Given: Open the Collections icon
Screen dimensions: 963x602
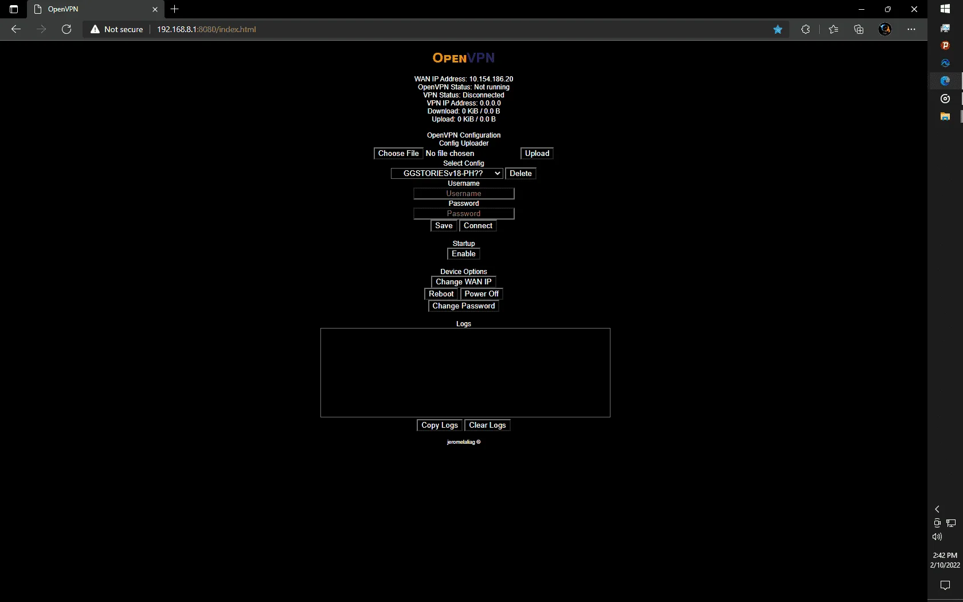Looking at the screenshot, I should click(x=859, y=29).
